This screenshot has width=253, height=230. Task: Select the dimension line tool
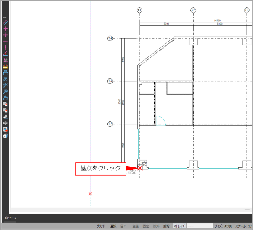coord(5,73)
